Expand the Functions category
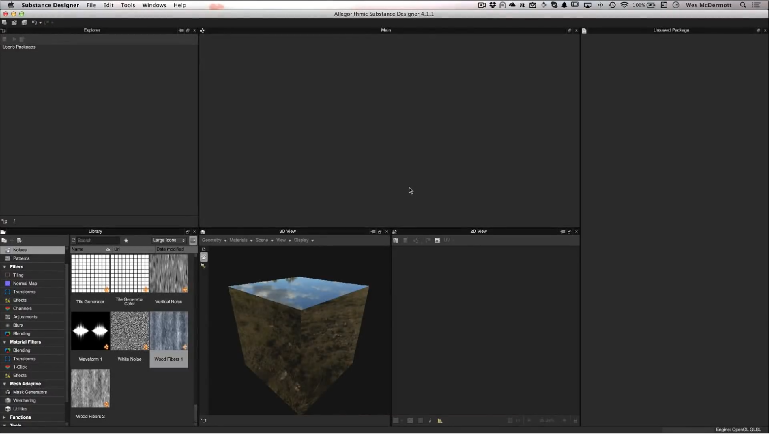Image resolution: width=769 pixels, height=434 pixels. 4,417
